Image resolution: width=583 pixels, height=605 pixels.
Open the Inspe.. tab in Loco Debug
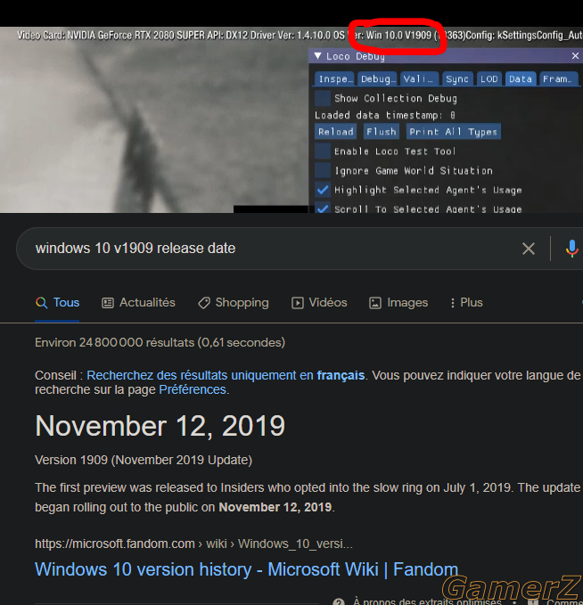click(x=334, y=78)
